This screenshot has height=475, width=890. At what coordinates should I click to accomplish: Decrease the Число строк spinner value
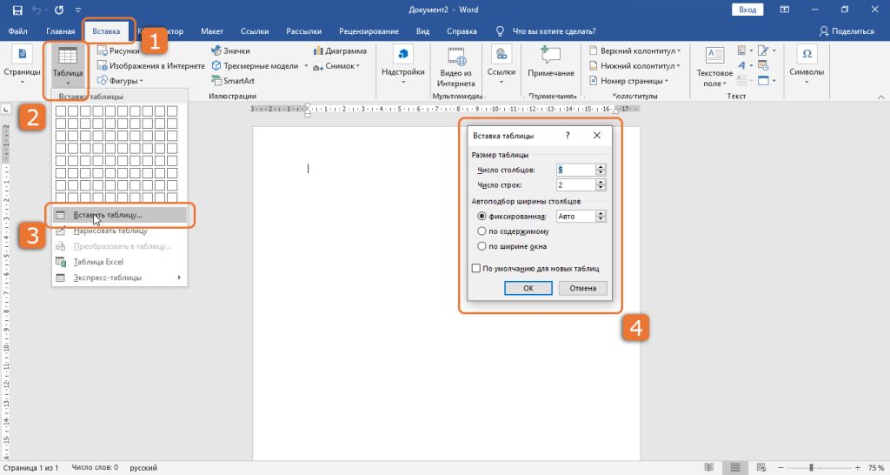tap(601, 188)
